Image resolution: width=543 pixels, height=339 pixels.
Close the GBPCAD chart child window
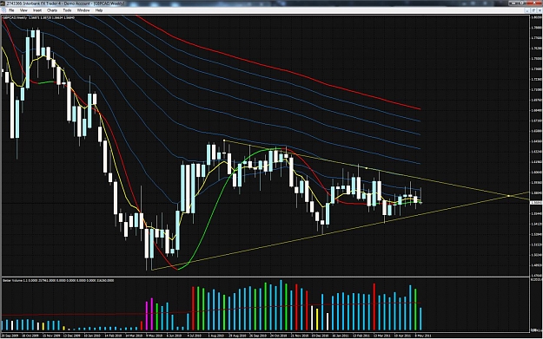539,10
